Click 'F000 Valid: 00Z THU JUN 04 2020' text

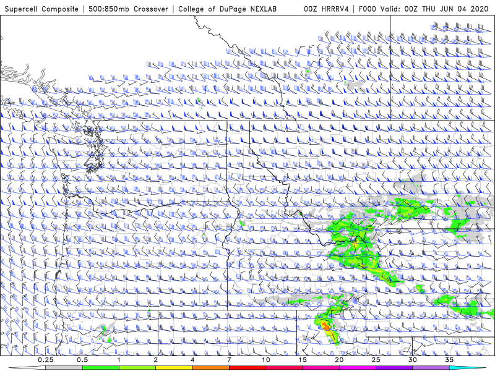(423, 9)
